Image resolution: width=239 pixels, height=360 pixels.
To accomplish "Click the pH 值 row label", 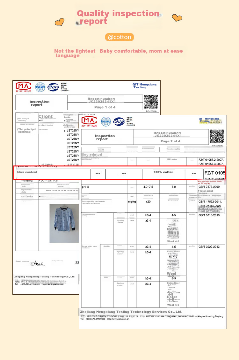I will click(85, 187).
